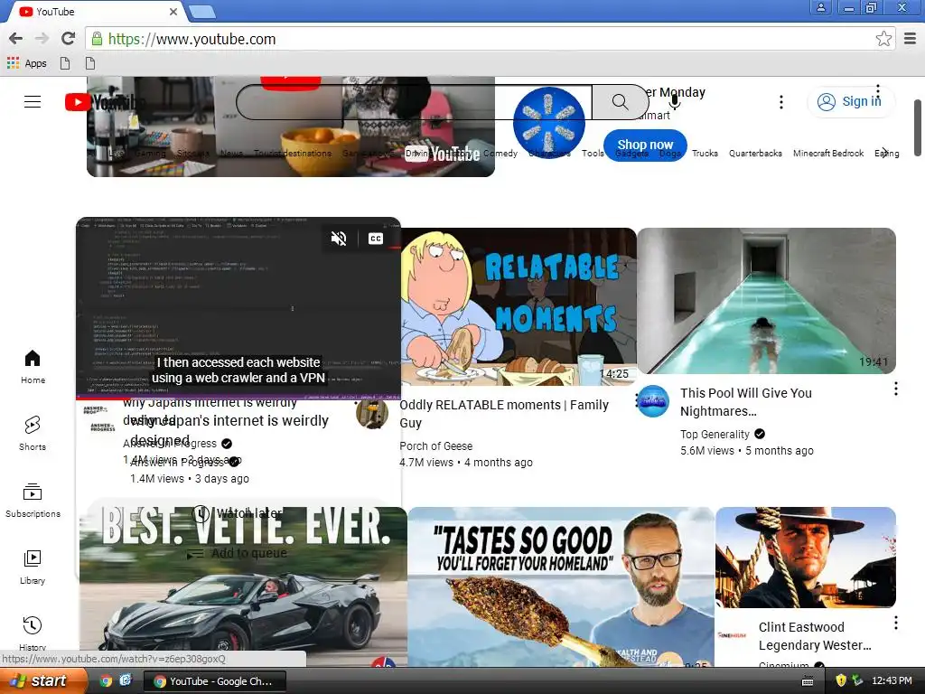Open Subscriptions from the sidebar
This screenshot has width=925, height=694.
point(33,501)
